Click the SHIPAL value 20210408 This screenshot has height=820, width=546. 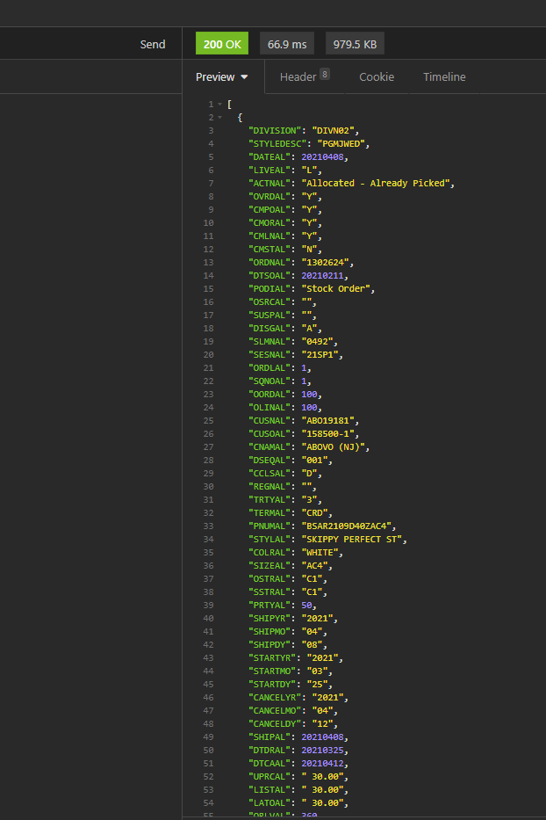click(x=322, y=737)
